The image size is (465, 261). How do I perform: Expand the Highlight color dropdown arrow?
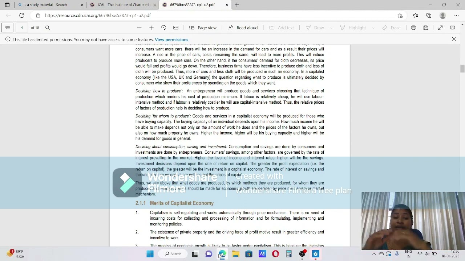point(373,28)
